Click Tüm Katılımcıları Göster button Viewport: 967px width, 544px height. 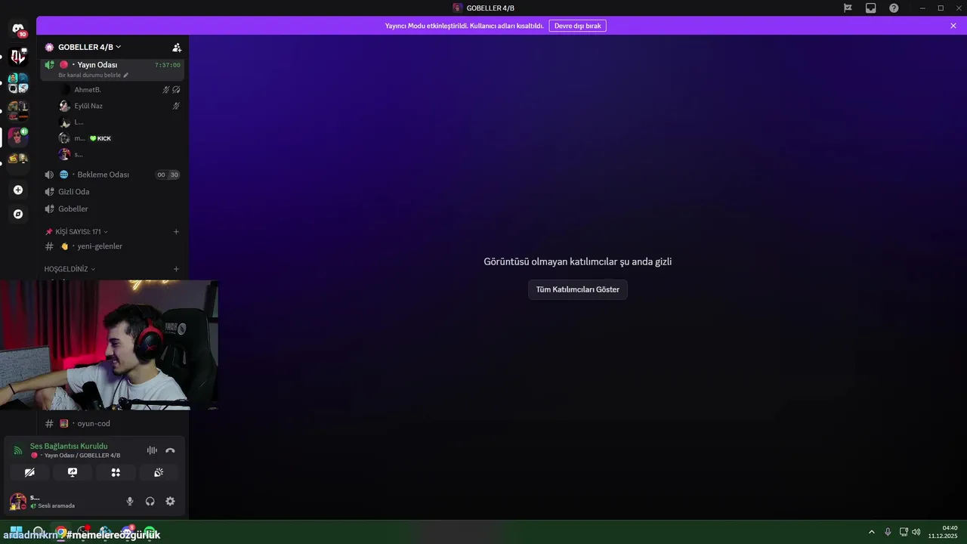click(578, 289)
